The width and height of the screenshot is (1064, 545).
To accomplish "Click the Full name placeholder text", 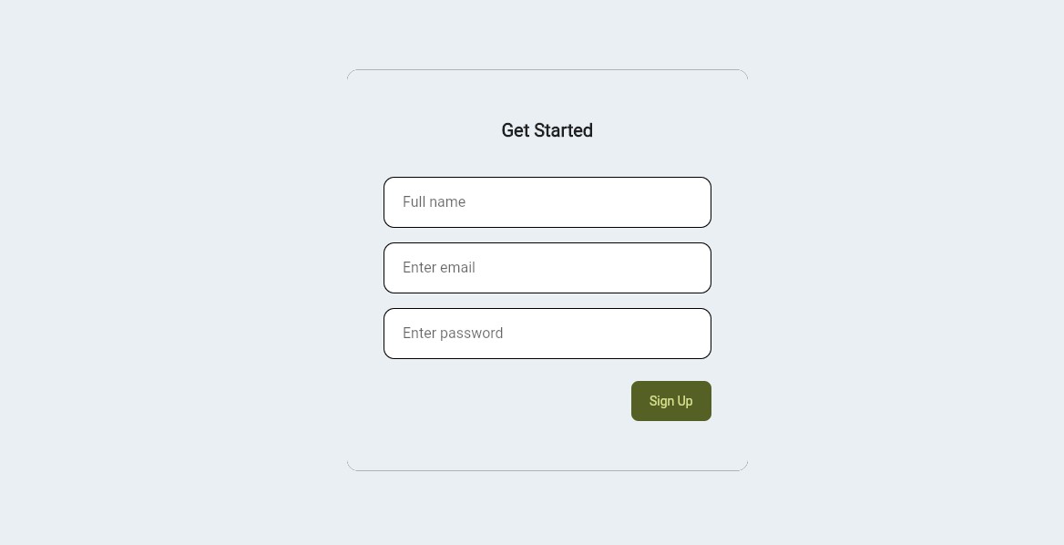I will (x=434, y=201).
